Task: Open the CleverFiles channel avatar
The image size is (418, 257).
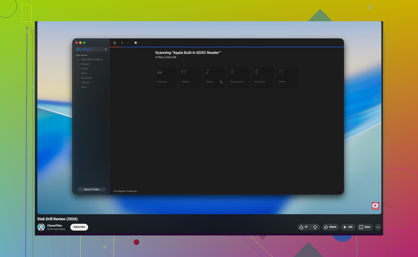Action: [41, 227]
